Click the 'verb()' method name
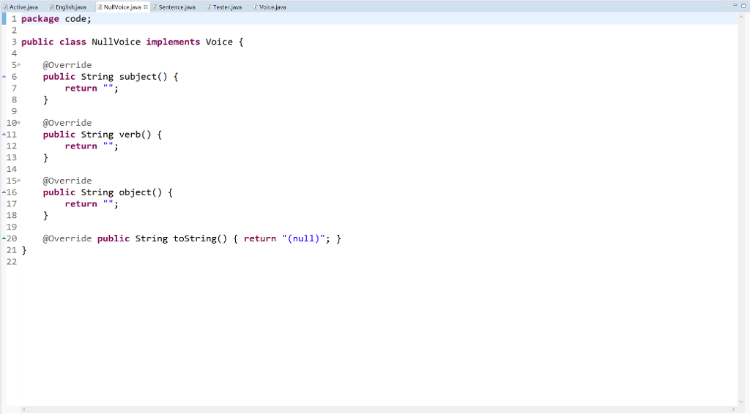Viewport: 750px width, 414px height. point(135,134)
